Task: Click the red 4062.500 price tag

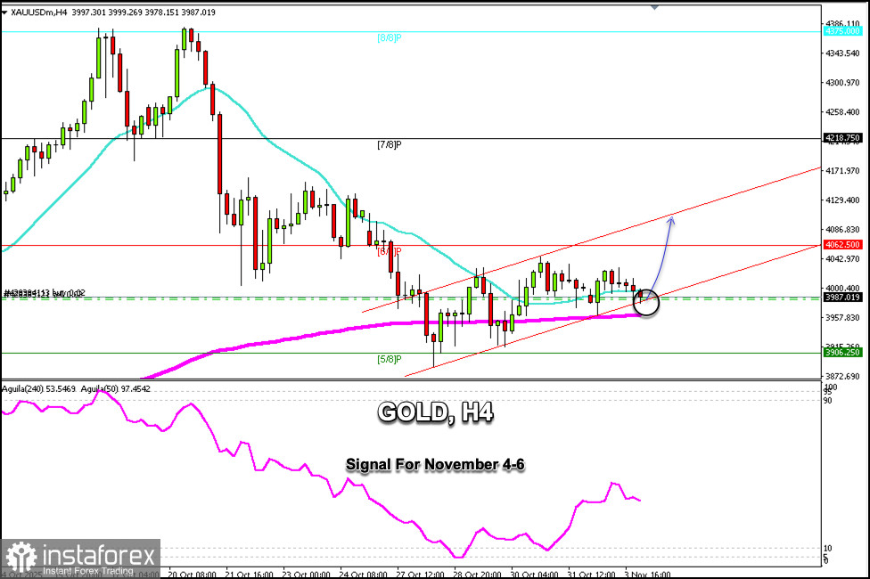Action: (842, 245)
